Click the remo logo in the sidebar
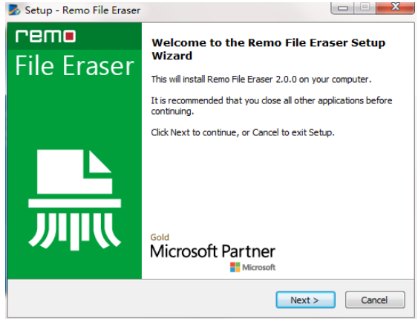The height and width of the screenshot is (319, 418). [45, 36]
